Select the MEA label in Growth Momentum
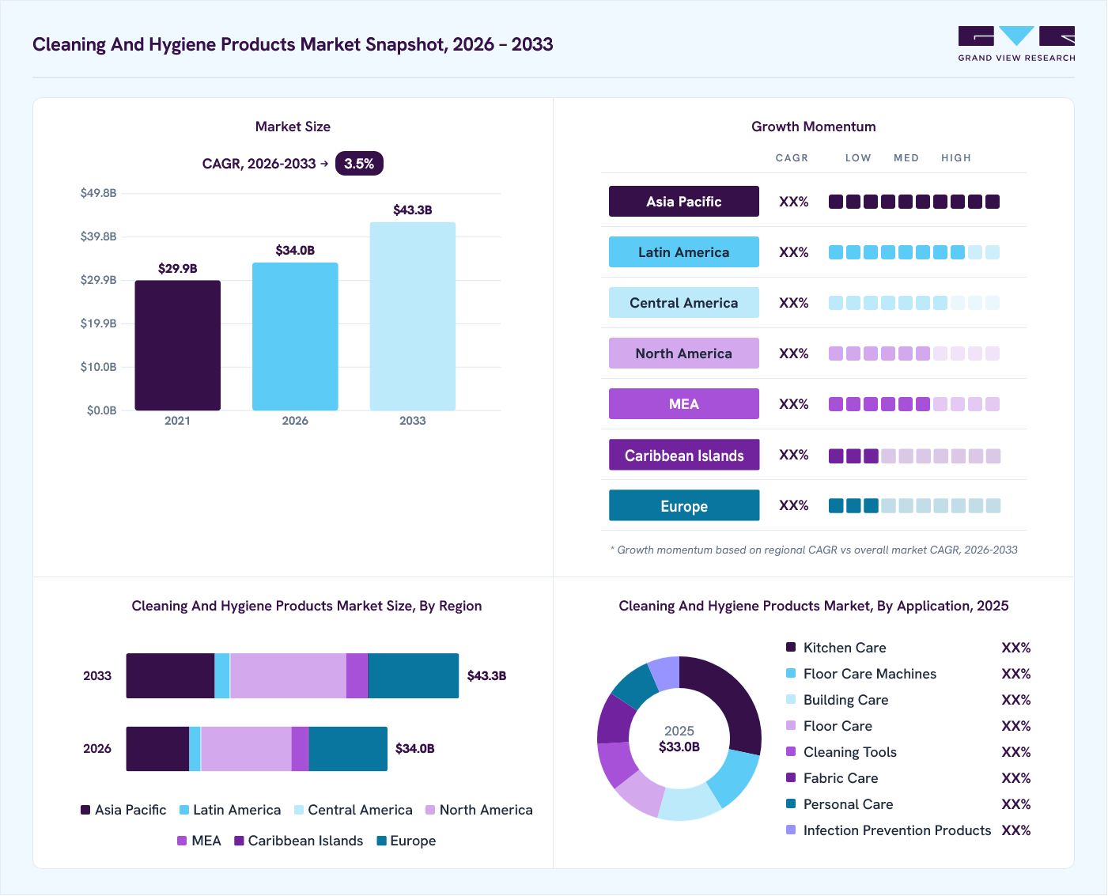The width and height of the screenshot is (1108, 896). pyautogui.click(x=684, y=404)
